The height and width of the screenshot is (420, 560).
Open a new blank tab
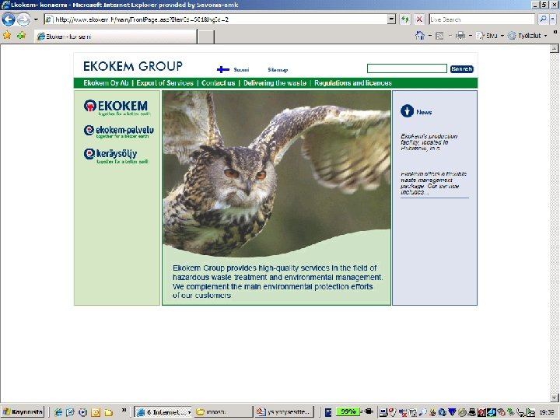pos(205,37)
